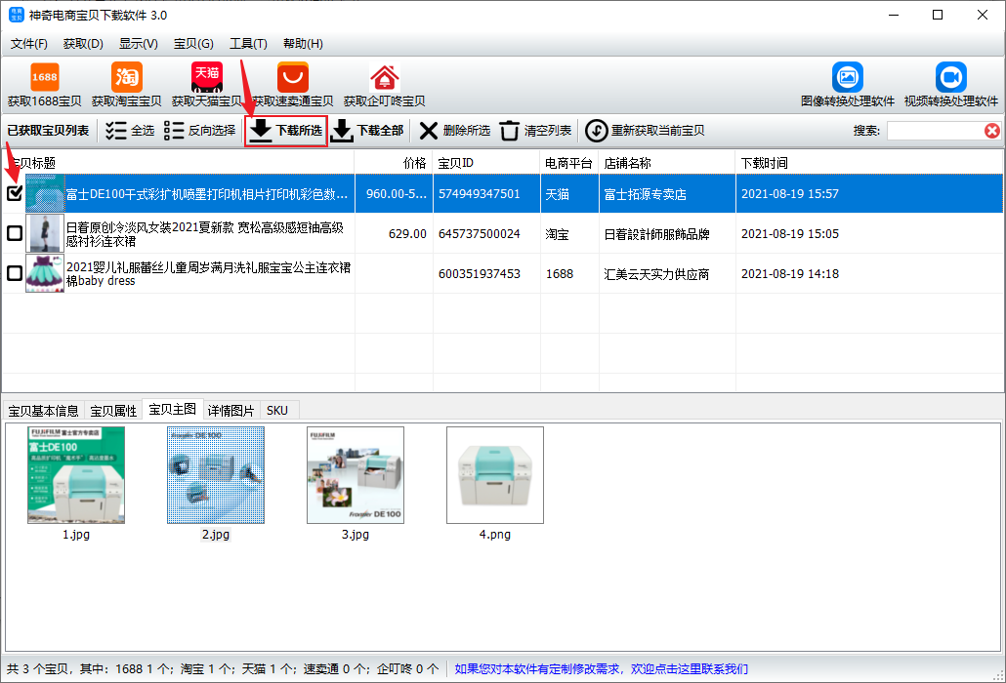Check the 日着原创冷淡风女装 item checkbox
Viewport: 1006px width, 683px height.
[14, 233]
